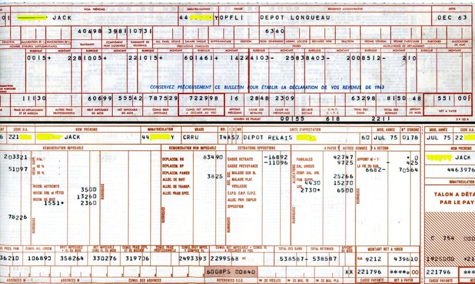
Task: Click the DEPOT LONGUEAU residence field
Action: click(289, 18)
